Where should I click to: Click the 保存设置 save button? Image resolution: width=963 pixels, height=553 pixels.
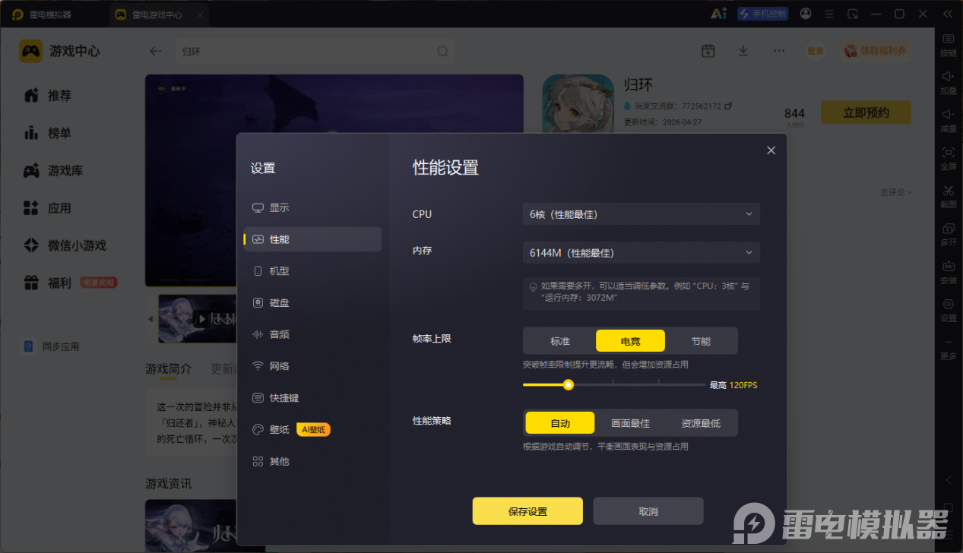(x=527, y=511)
